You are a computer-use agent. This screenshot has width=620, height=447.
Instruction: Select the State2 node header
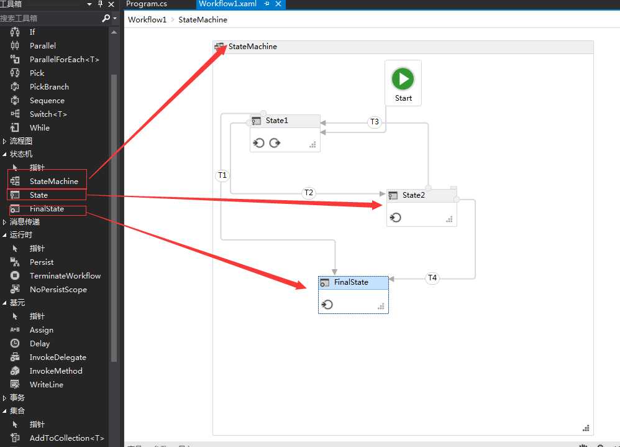(x=421, y=195)
